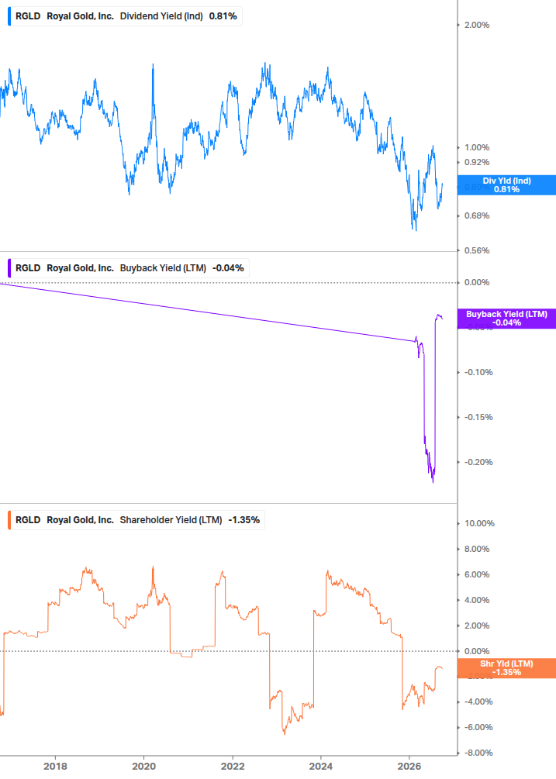Click the 2020 label on the time axis
The width and height of the screenshot is (556, 779).
[143, 767]
